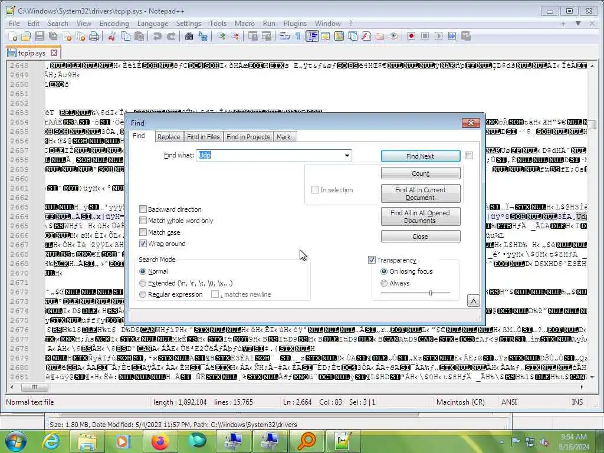Select Extended search mode radio
The width and height of the screenshot is (604, 453).
pos(143,283)
